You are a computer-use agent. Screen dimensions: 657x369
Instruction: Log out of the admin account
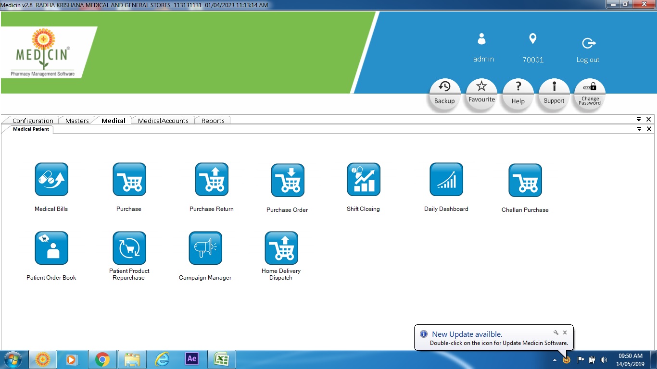click(588, 50)
